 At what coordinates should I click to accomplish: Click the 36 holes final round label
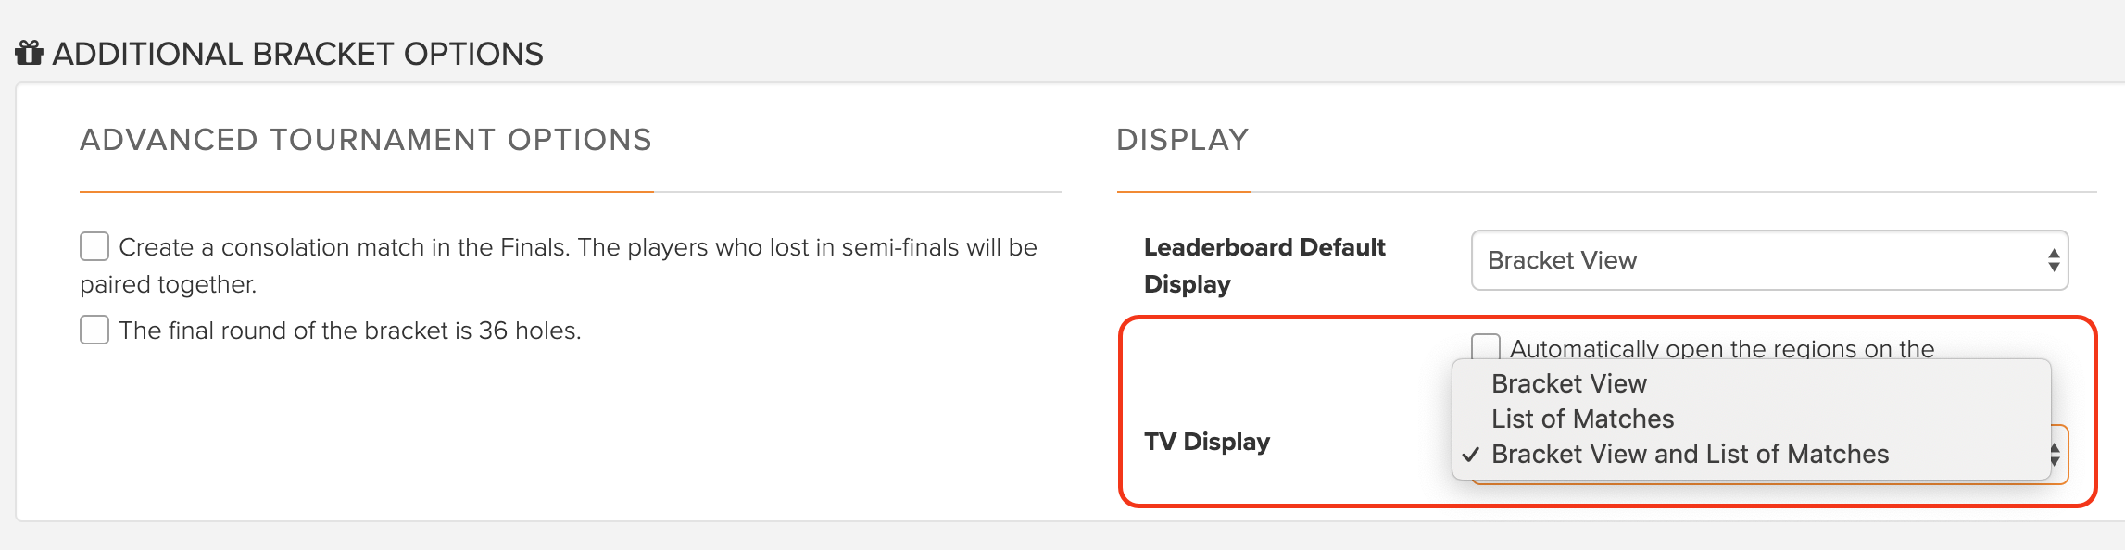pos(350,331)
